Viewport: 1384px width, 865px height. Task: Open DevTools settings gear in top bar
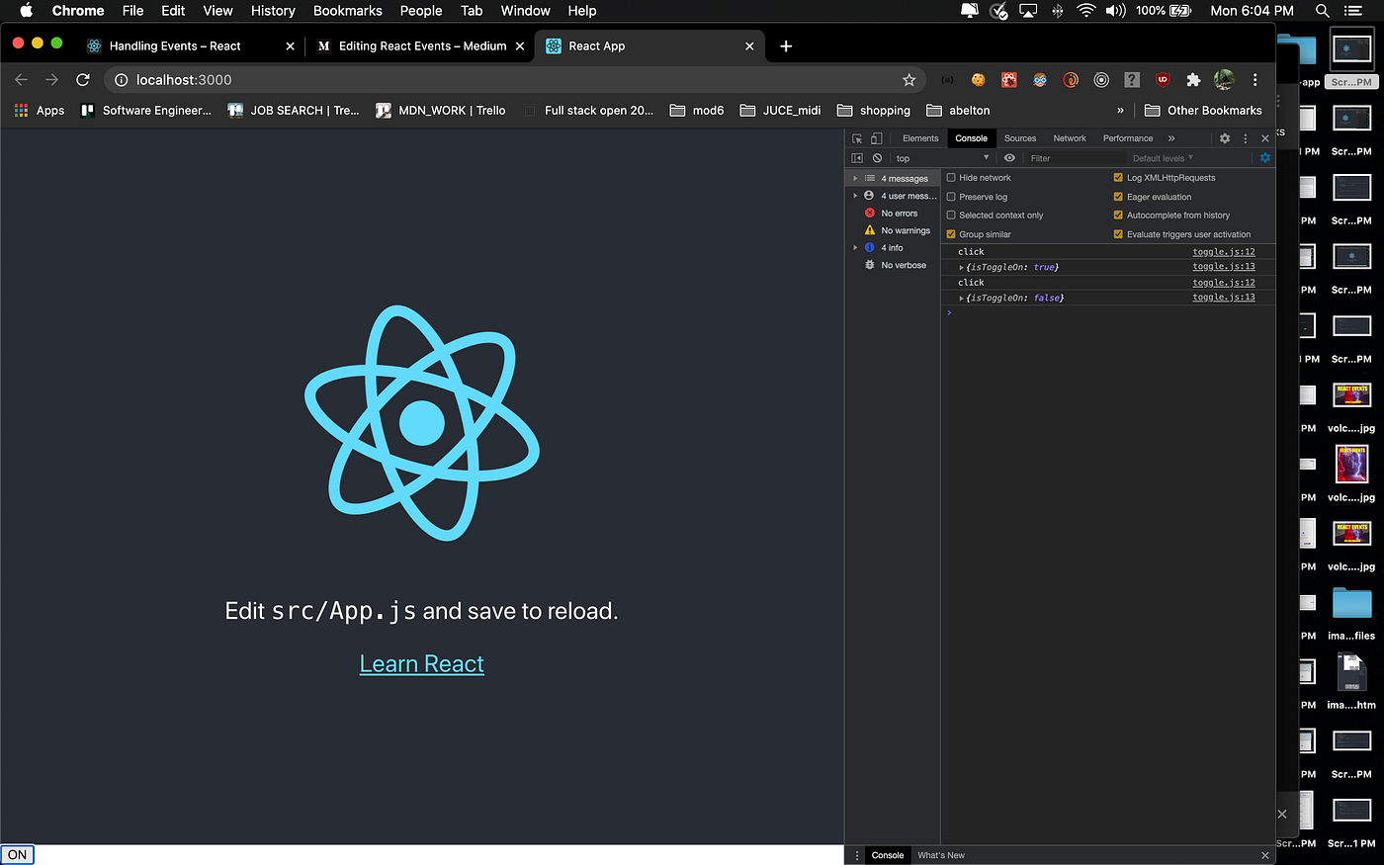[1225, 138]
